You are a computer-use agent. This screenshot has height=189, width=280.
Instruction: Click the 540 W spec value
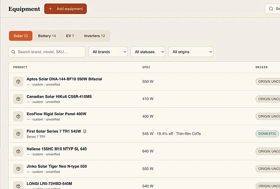(x=148, y=186)
